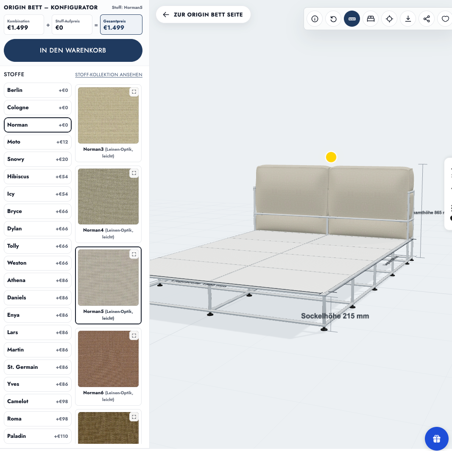Select the Weston fabric
Image resolution: width=452 pixels, height=451 pixels.
(38, 263)
